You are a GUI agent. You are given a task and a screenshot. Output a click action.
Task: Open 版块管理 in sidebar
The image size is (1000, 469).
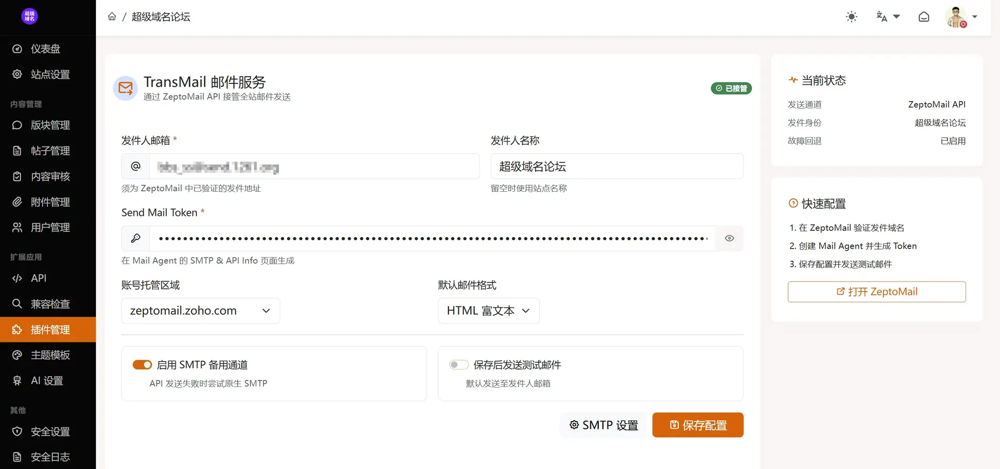click(x=48, y=125)
